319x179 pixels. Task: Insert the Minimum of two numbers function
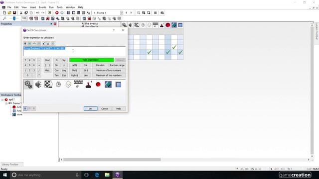pyautogui.click(x=109, y=70)
